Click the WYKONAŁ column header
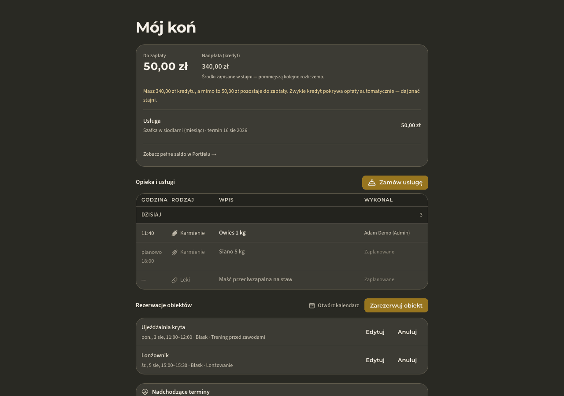This screenshot has height=396, width=564. tap(378, 200)
